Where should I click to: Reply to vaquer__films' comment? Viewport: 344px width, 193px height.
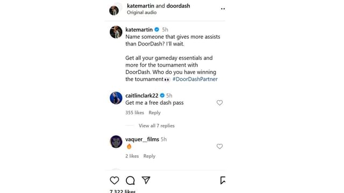click(149, 156)
